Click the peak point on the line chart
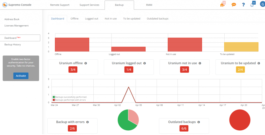Viewport: 265px width, 135px height. coord(129,87)
